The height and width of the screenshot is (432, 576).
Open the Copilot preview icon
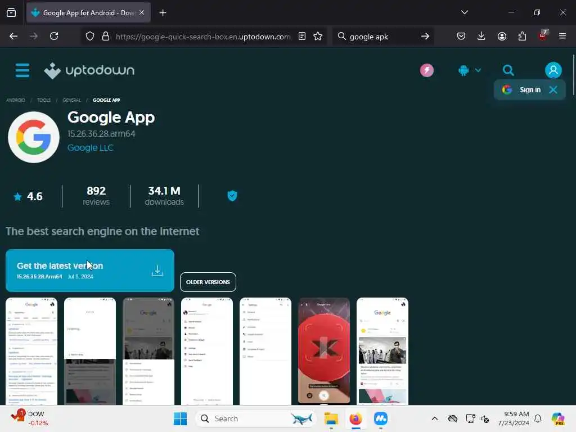pyautogui.click(x=558, y=418)
